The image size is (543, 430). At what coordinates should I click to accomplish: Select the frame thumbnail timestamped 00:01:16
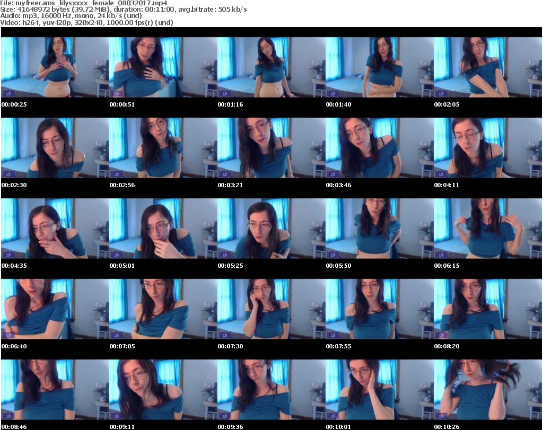[271, 67]
